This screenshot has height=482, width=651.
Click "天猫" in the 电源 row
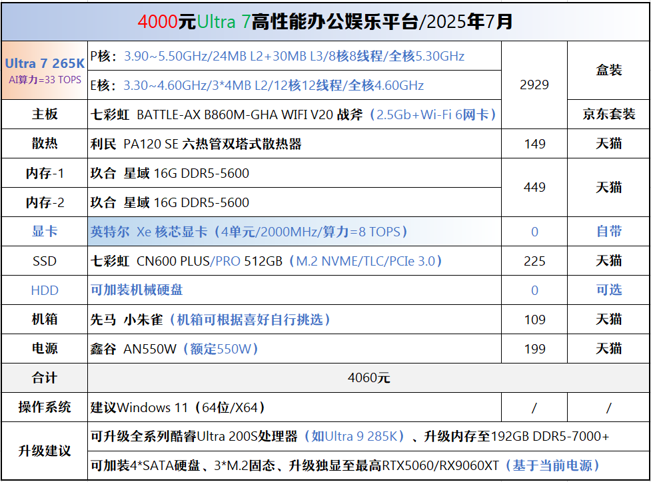(x=608, y=348)
